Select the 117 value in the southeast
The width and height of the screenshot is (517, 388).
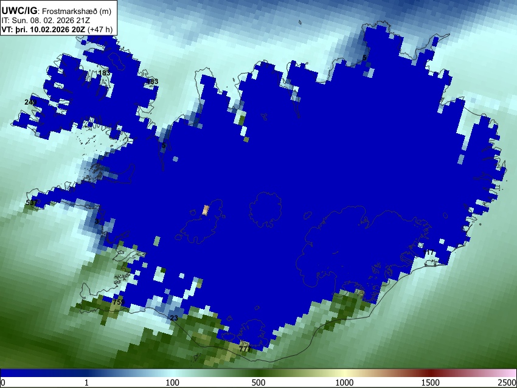pyautogui.click(x=429, y=252)
